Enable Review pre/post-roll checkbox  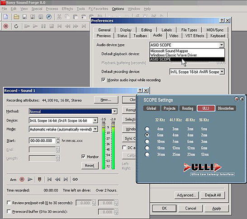click(x=9, y=203)
